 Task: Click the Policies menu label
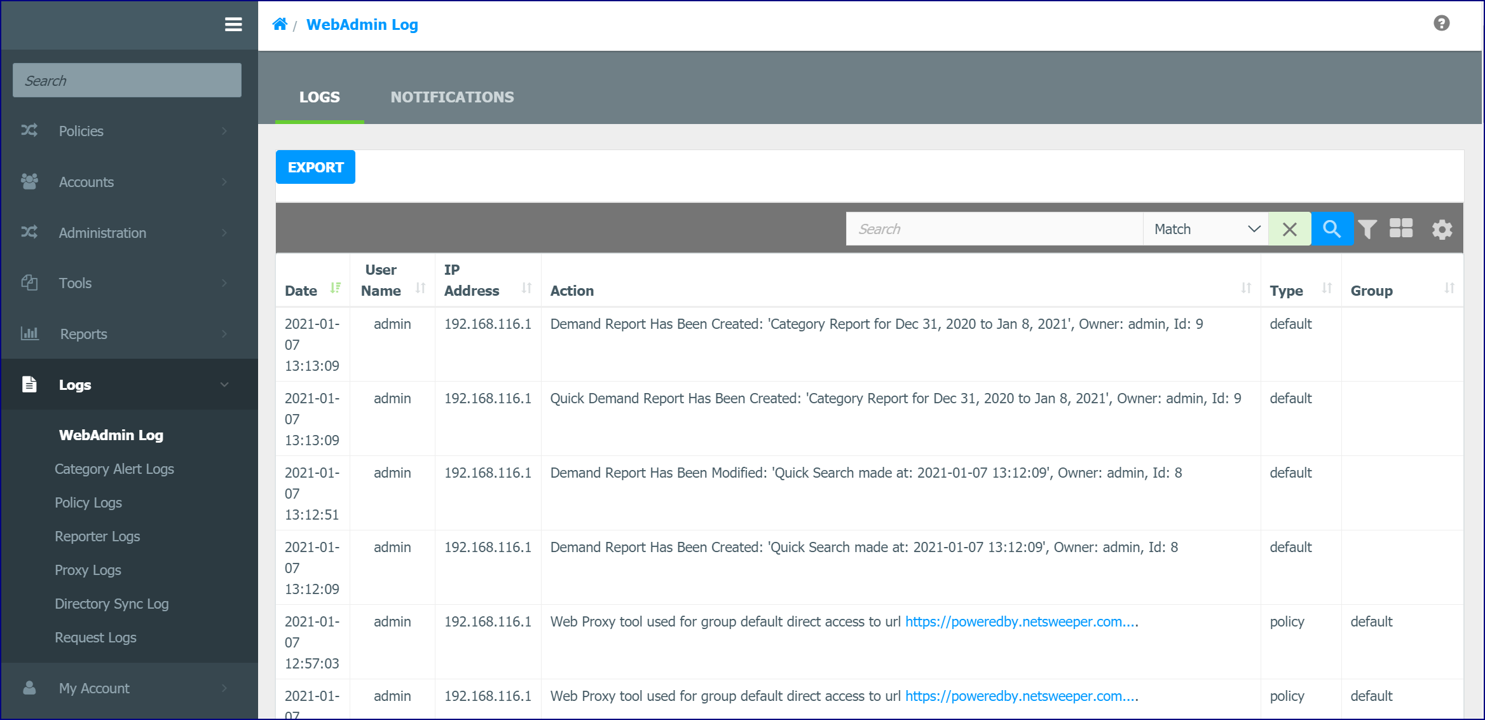click(81, 130)
